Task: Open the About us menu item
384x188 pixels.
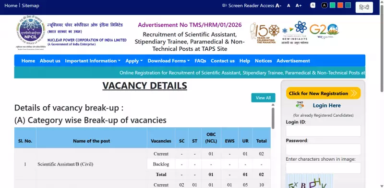Action: 50,61
